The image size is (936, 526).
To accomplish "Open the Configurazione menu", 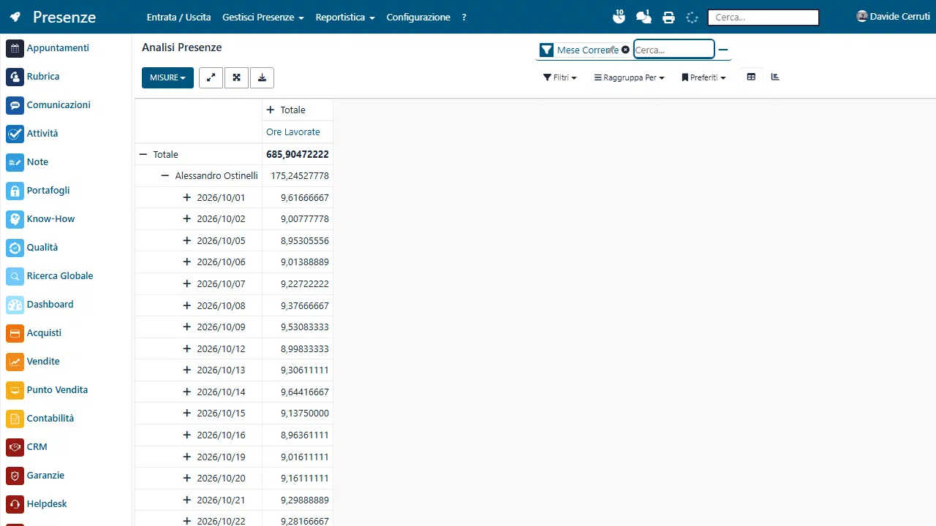I will click(418, 17).
